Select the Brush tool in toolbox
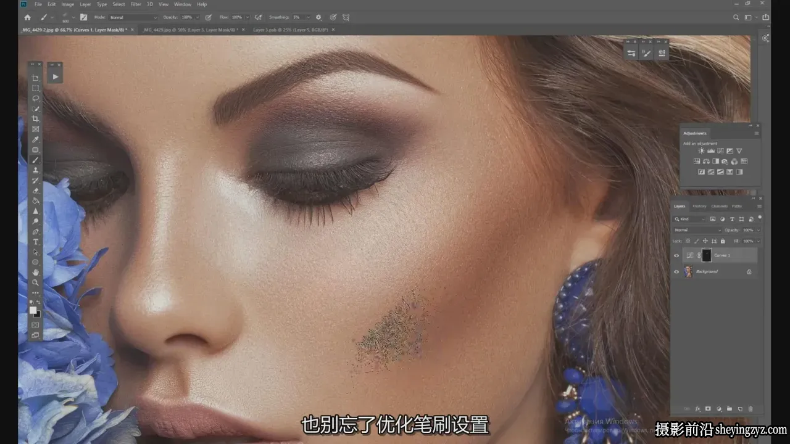This screenshot has width=790, height=444. coord(36,160)
